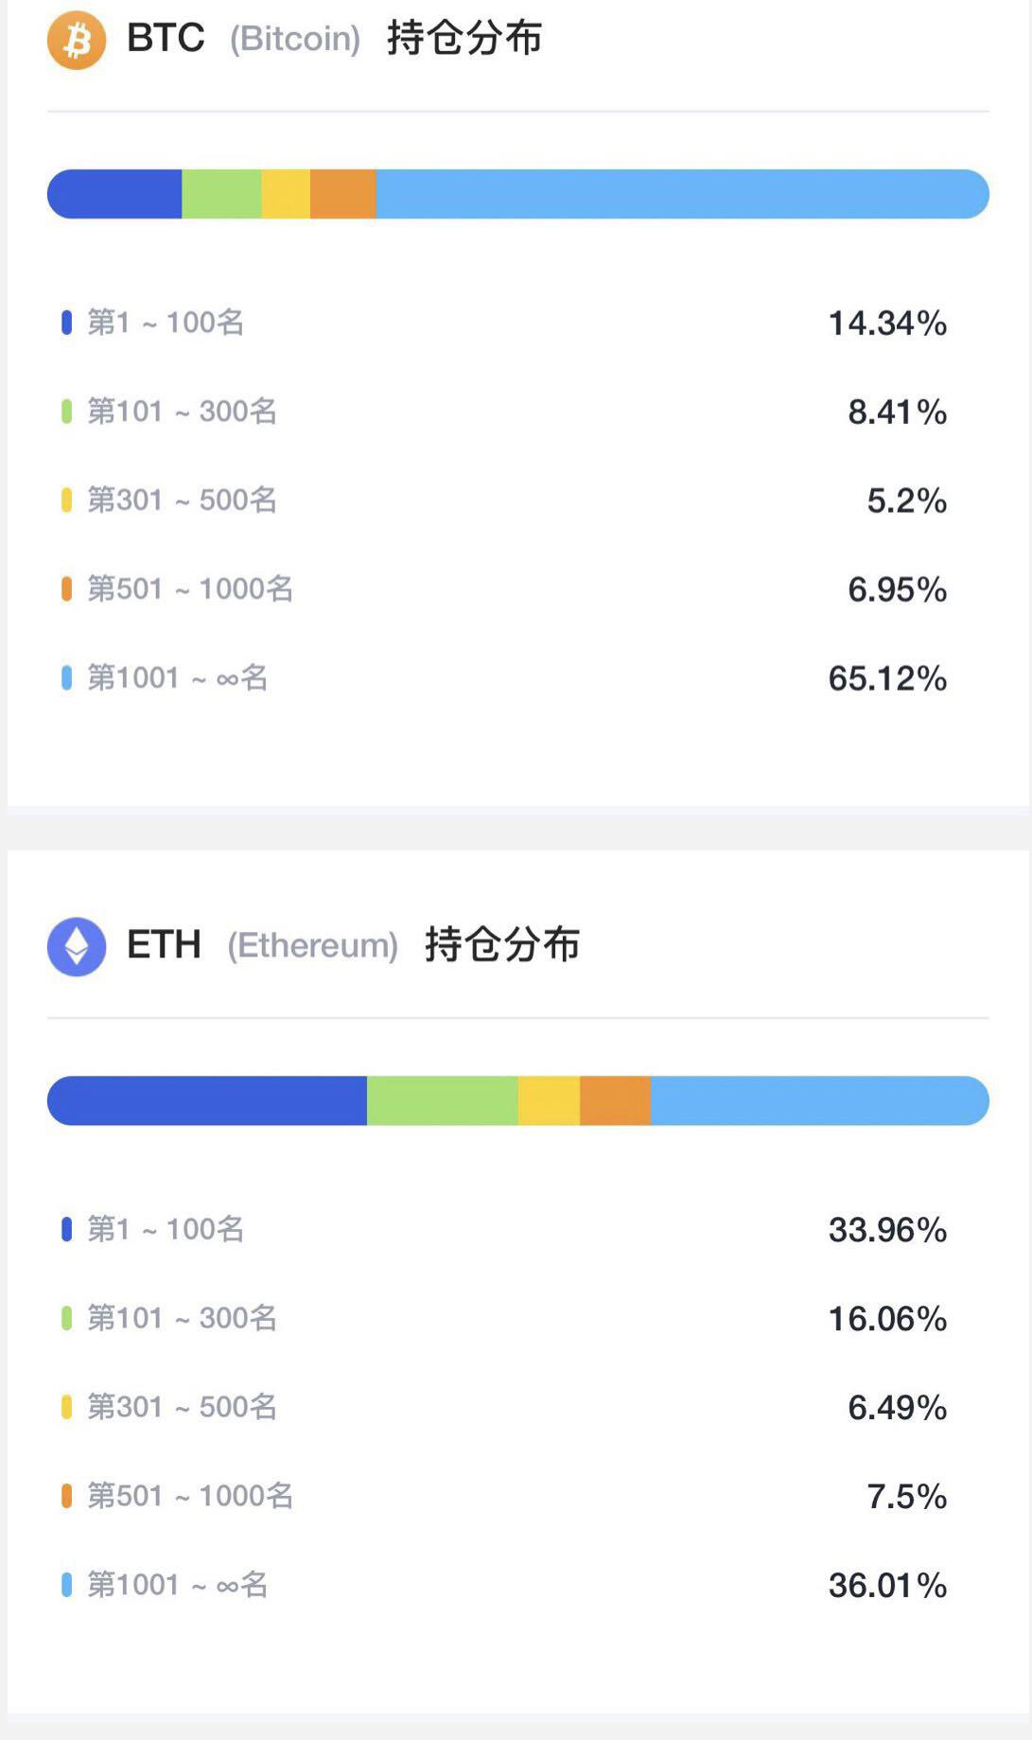Click the Bitcoin coin logo icon
The image size is (1032, 1740).
pyautogui.click(x=78, y=39)
